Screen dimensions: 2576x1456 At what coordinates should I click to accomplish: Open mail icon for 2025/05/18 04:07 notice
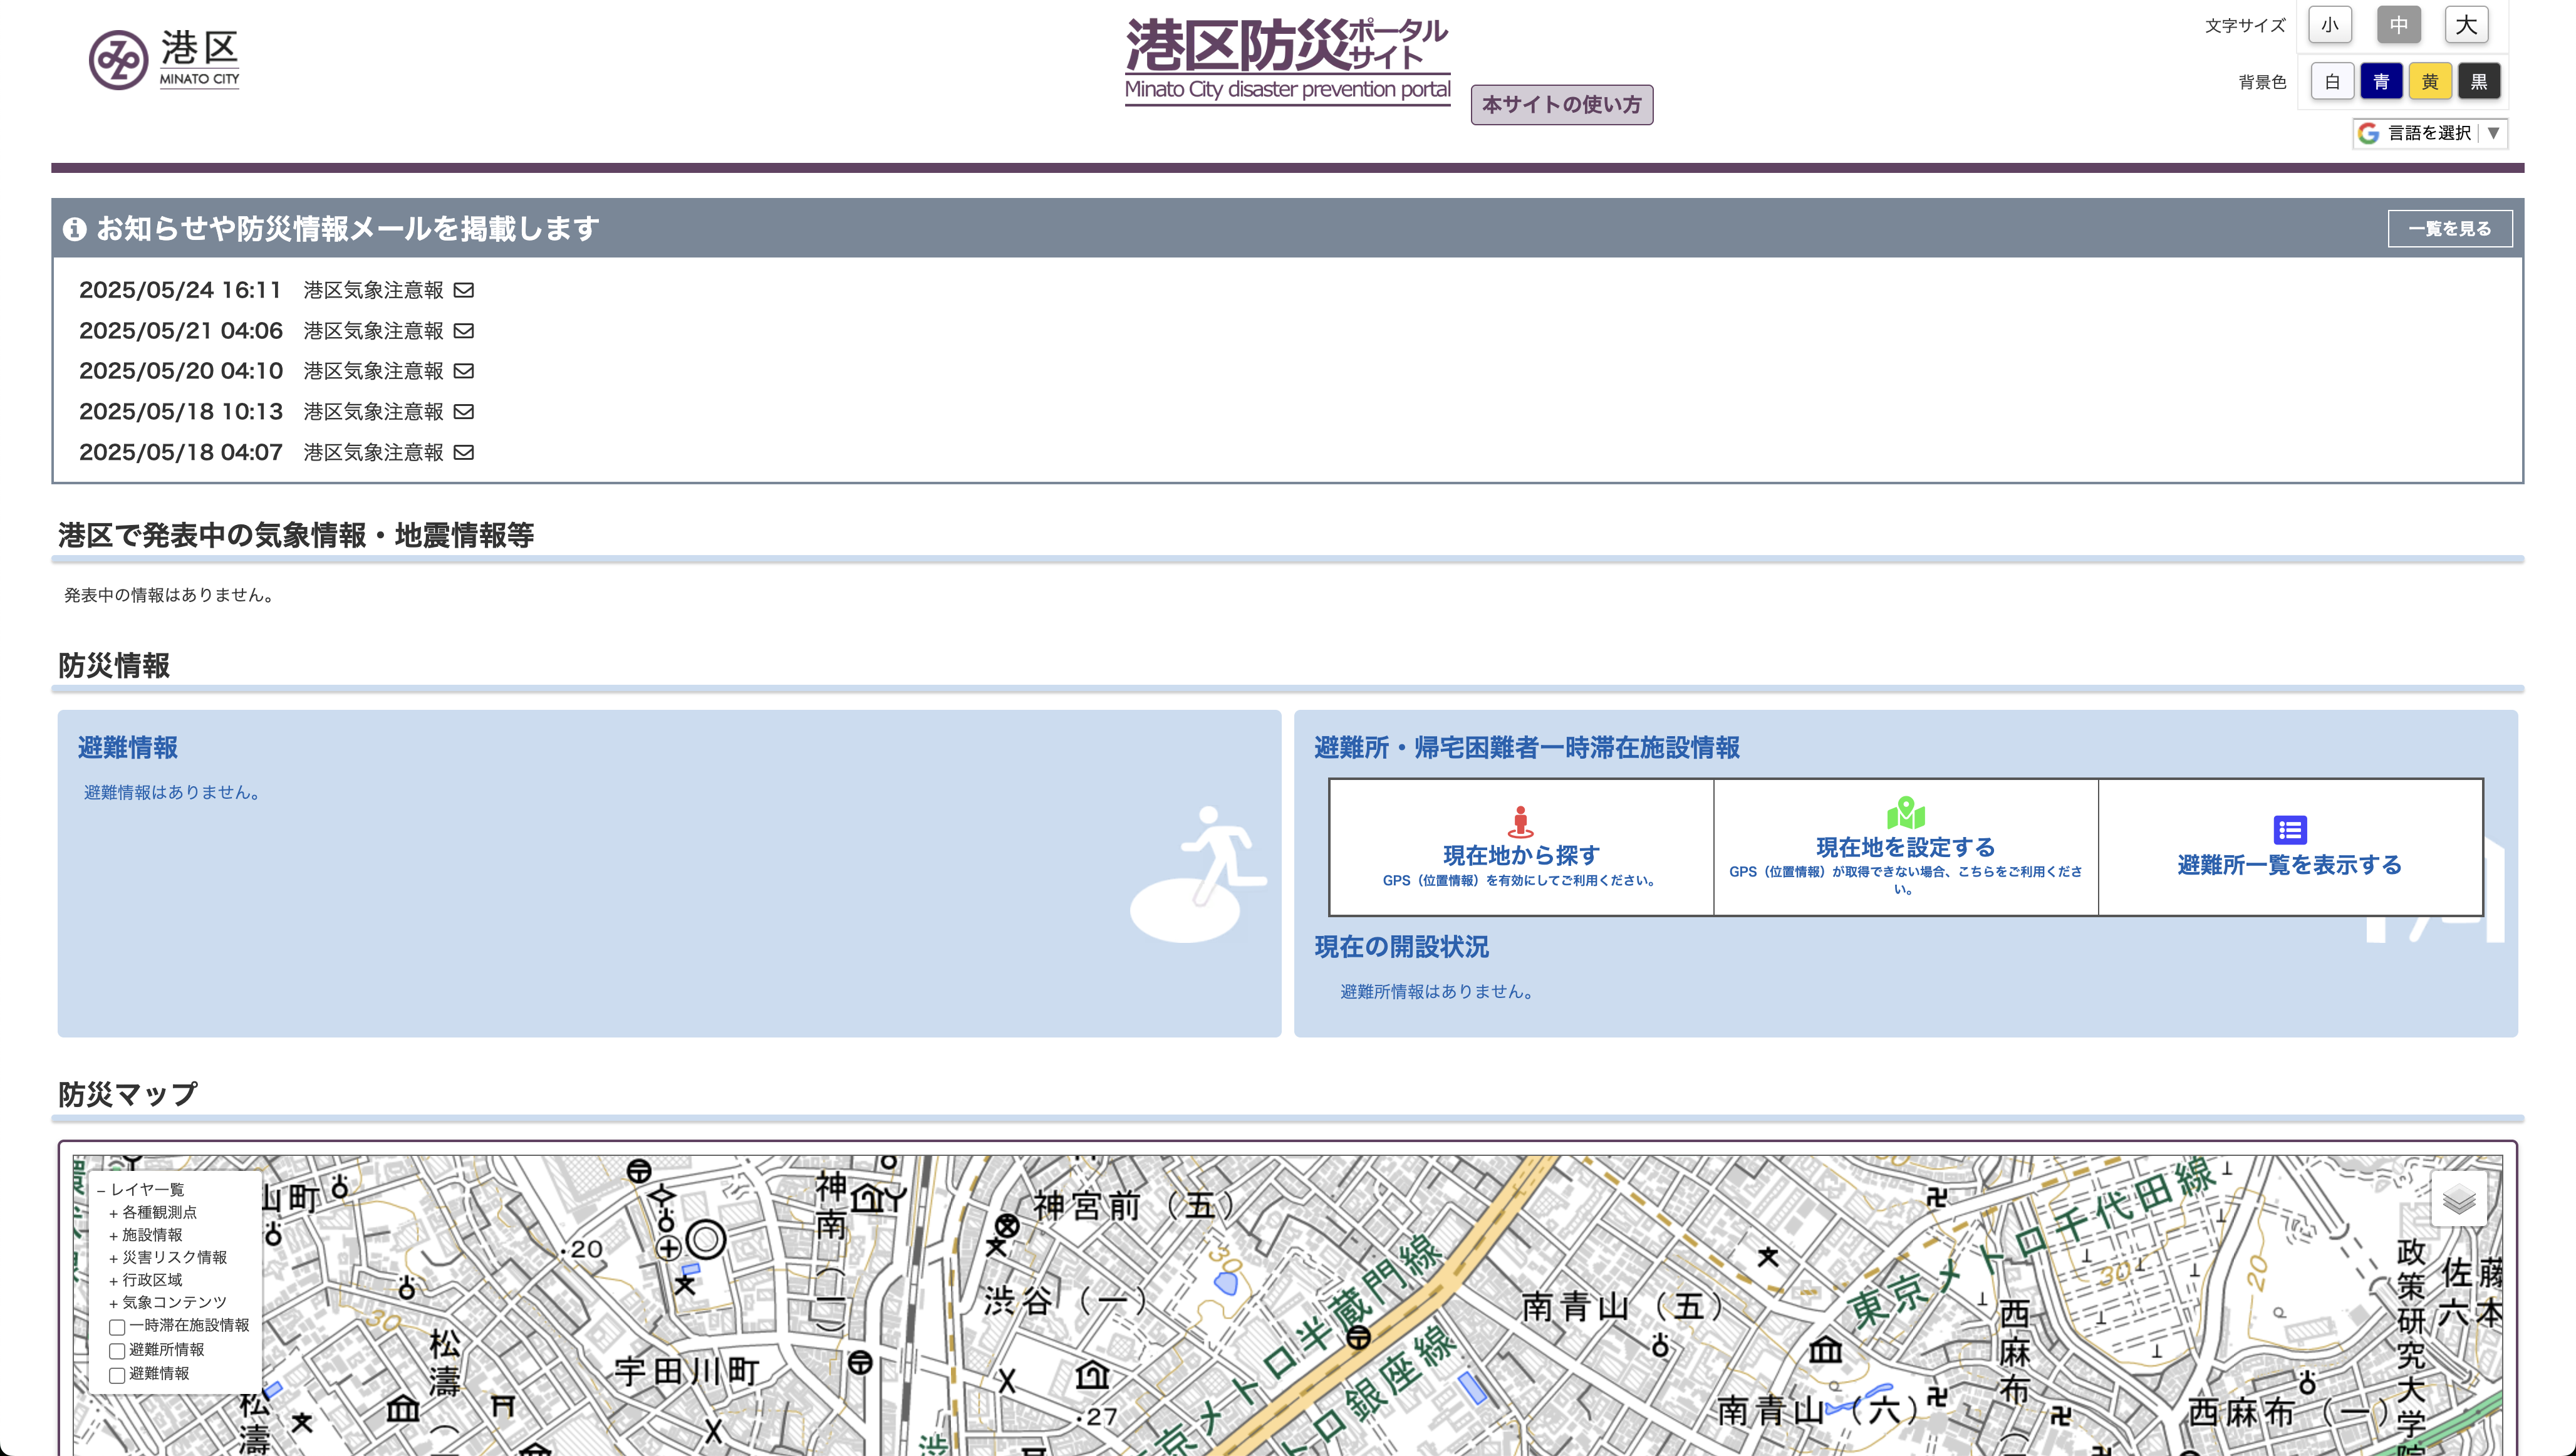click(x=463, y=452)
